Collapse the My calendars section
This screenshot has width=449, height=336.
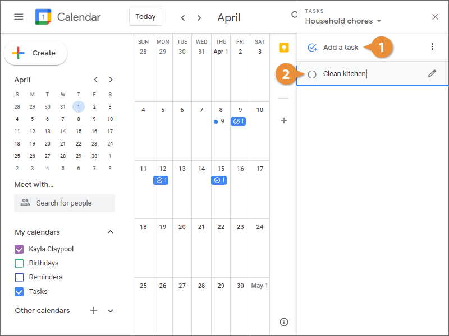[111, 232]
